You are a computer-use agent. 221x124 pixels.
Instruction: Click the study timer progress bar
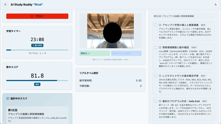37,50
